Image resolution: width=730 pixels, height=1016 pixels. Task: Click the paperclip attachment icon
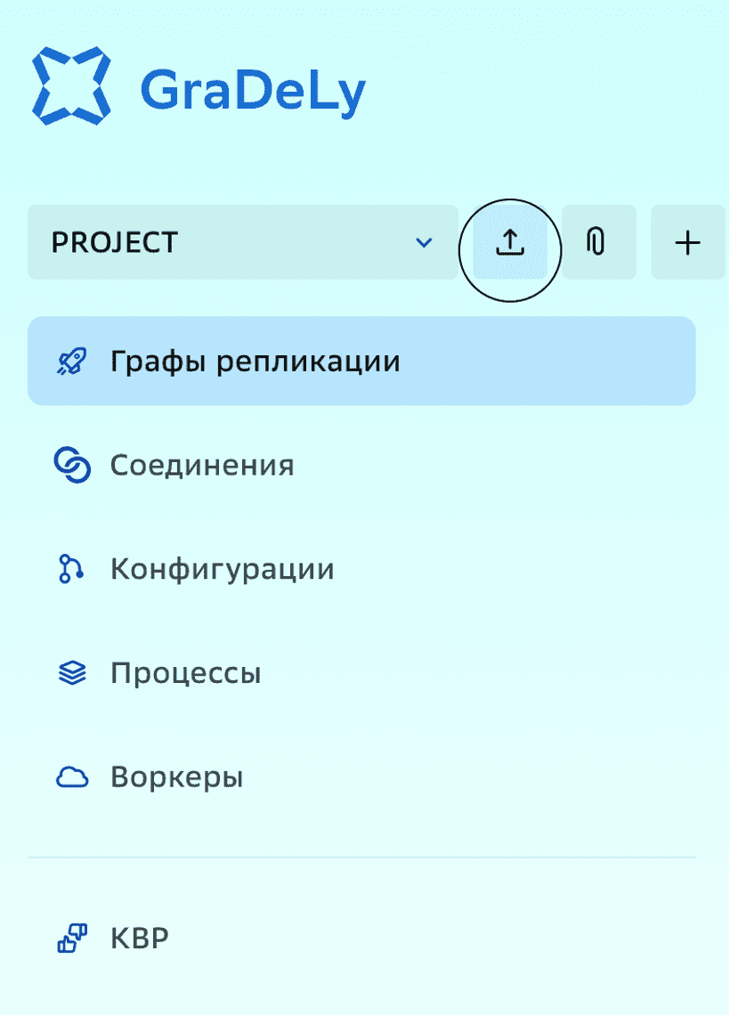point(597,241)
